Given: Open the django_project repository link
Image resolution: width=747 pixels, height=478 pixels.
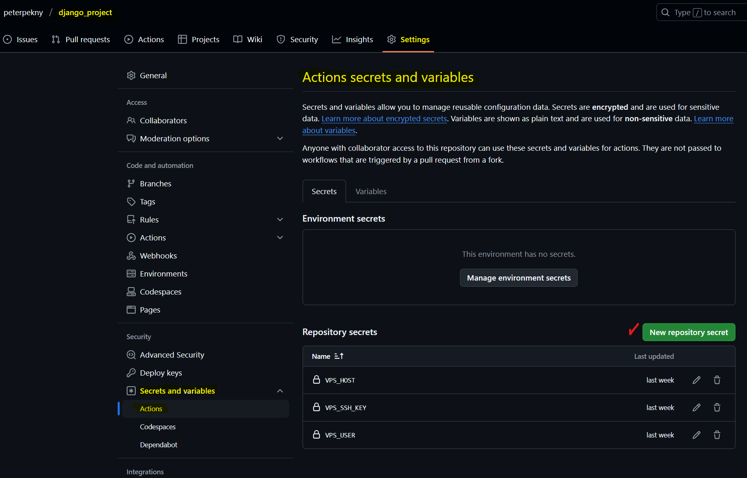Looking at the screenshot, I should point(85,12).
